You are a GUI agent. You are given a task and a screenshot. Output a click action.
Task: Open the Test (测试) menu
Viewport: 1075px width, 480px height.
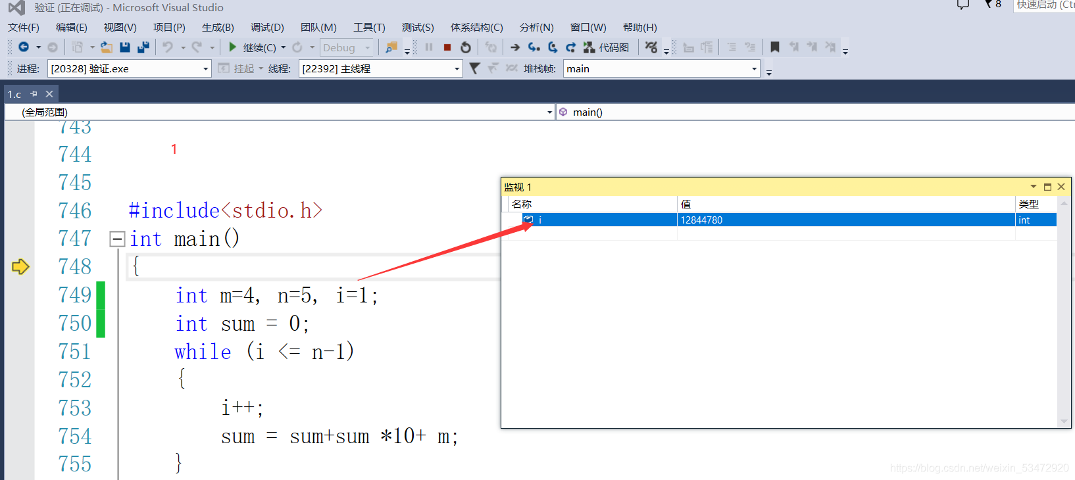click(x=418, y=27)
